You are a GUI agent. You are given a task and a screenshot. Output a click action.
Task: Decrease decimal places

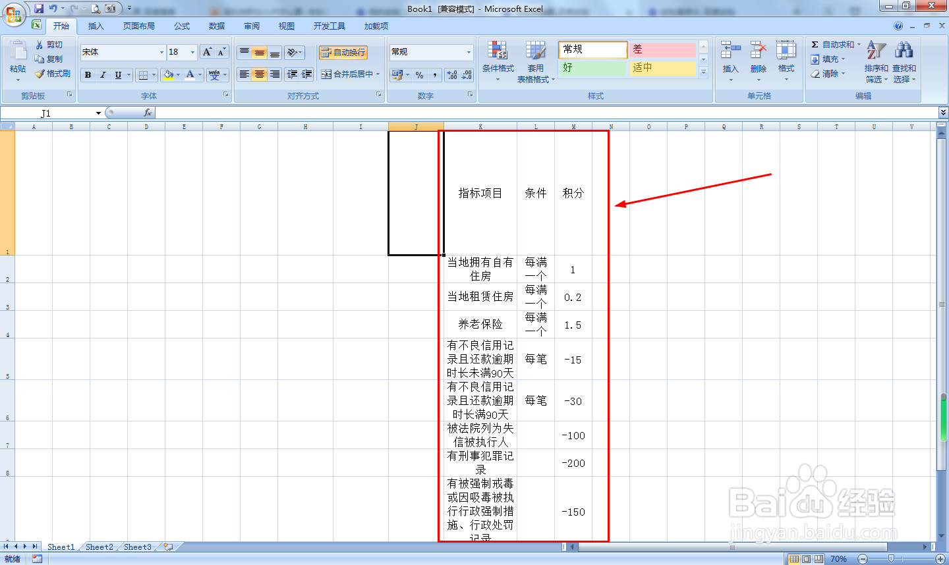467,75
